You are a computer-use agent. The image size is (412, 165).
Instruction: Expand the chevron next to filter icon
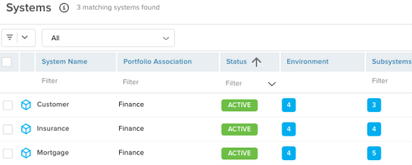click(x=25, y=37)
